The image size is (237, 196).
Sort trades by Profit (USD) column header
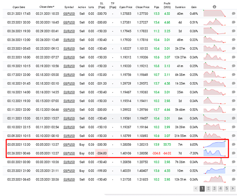coord(167,6)
